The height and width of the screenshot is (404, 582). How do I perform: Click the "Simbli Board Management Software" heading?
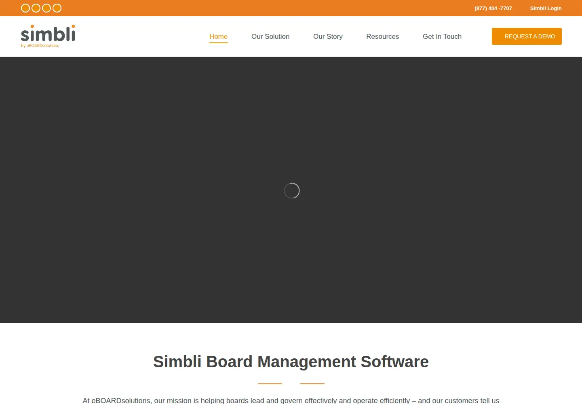pyautogui.click(x=291, y=362)
